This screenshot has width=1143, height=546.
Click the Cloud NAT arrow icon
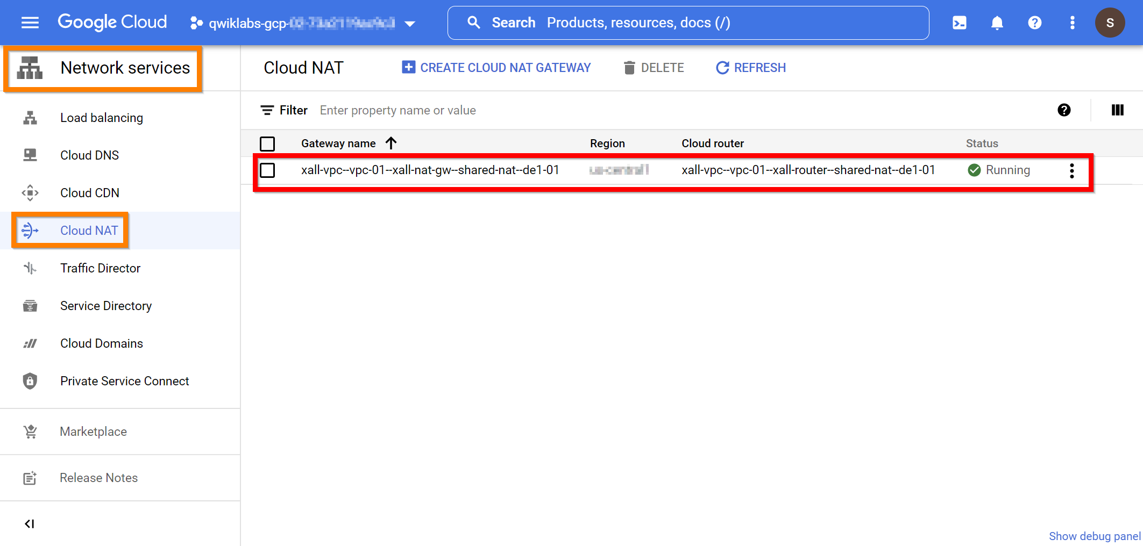(30, 231)
